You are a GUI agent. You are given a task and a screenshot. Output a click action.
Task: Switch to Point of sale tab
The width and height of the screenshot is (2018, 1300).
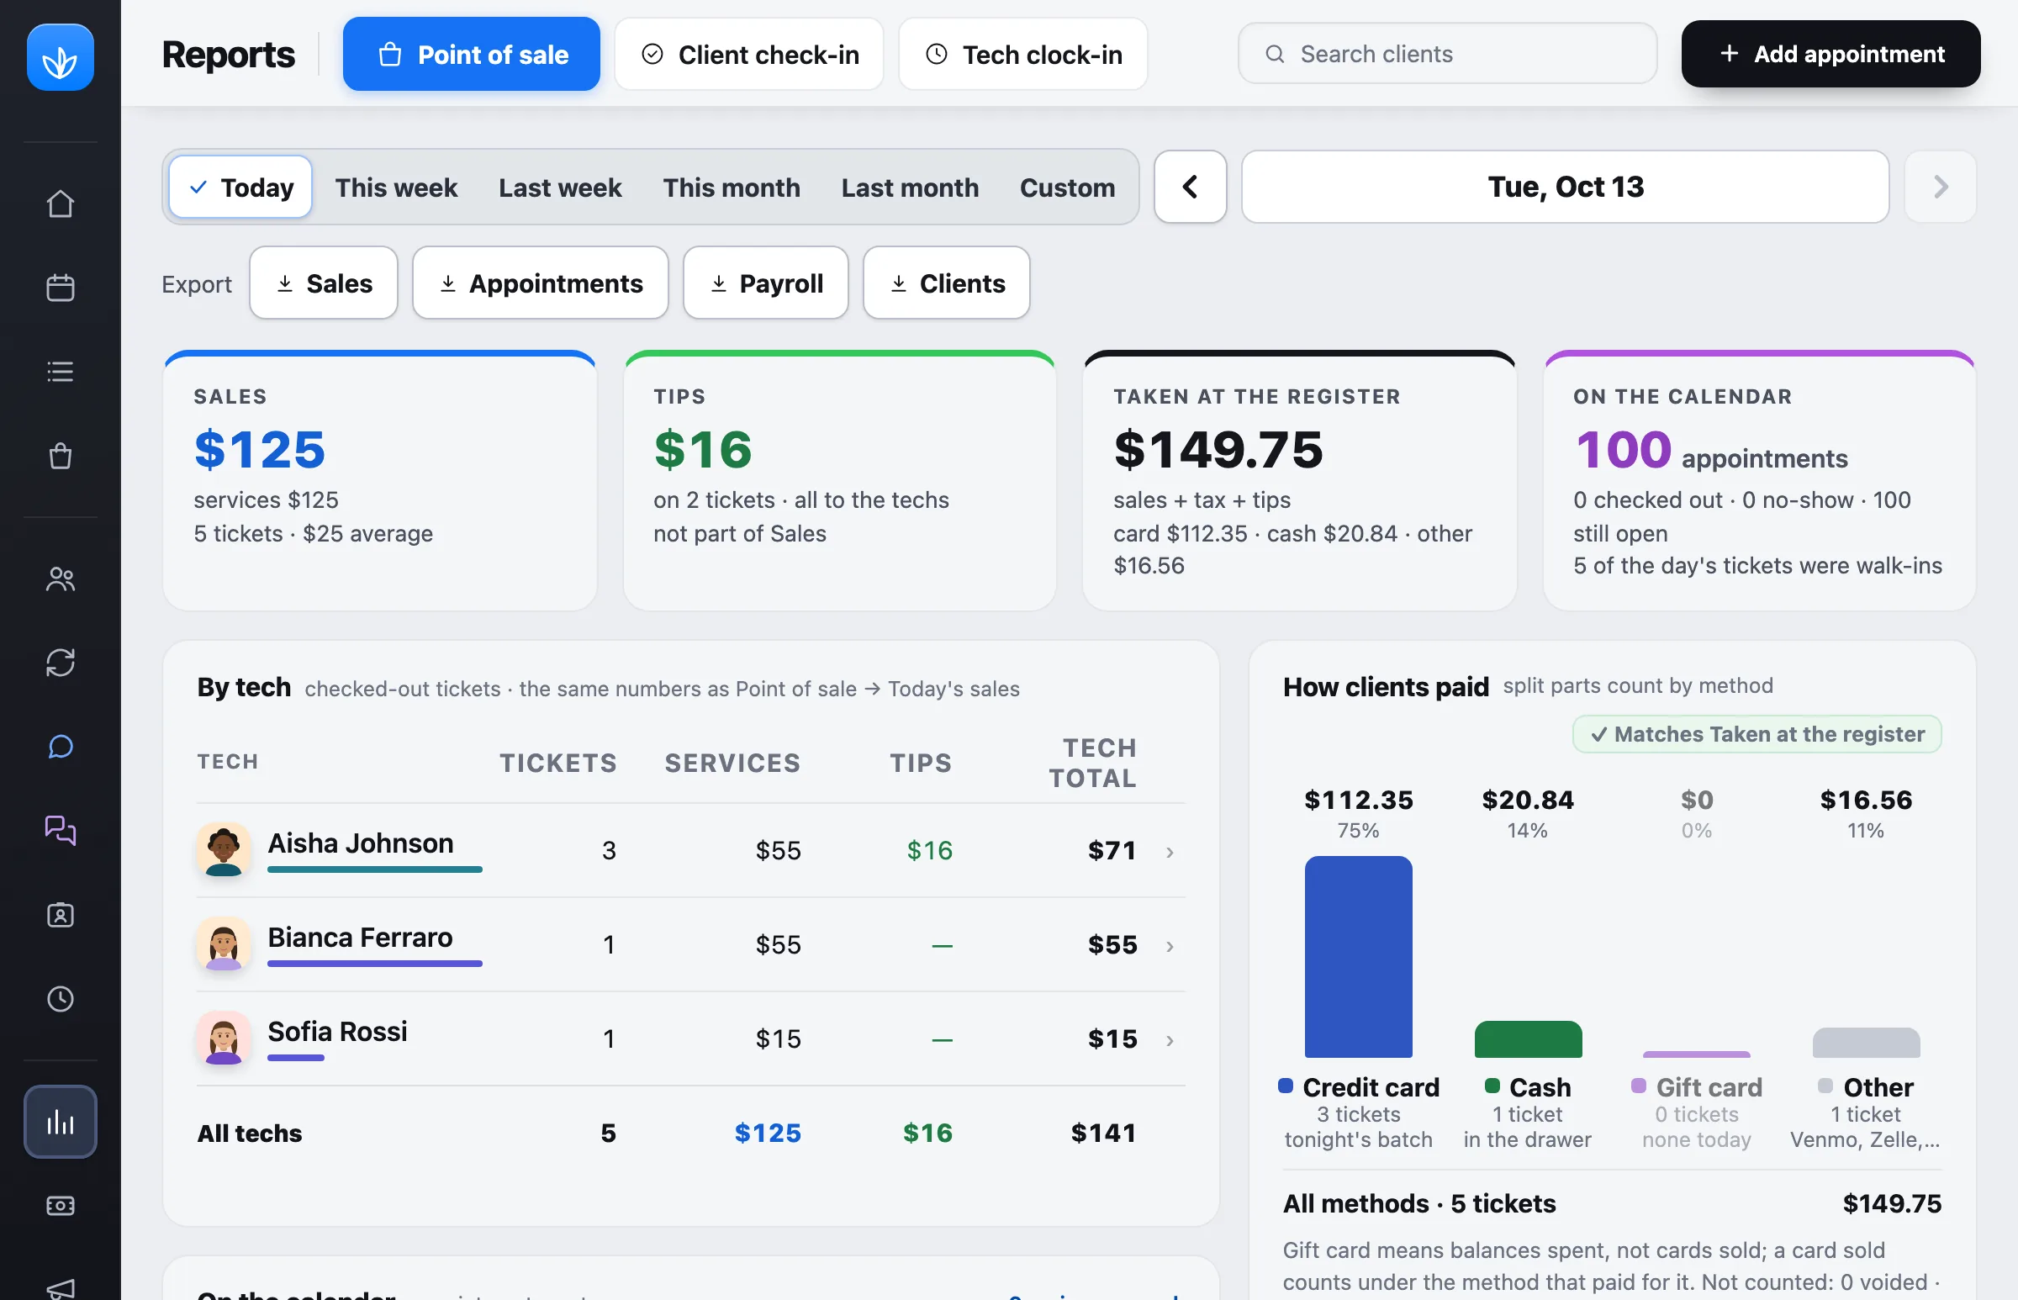point(471,54)
